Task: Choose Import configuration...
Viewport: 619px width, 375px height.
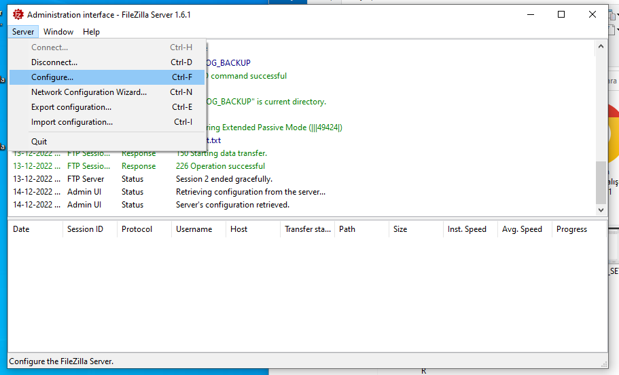Action: click(107, 122)
